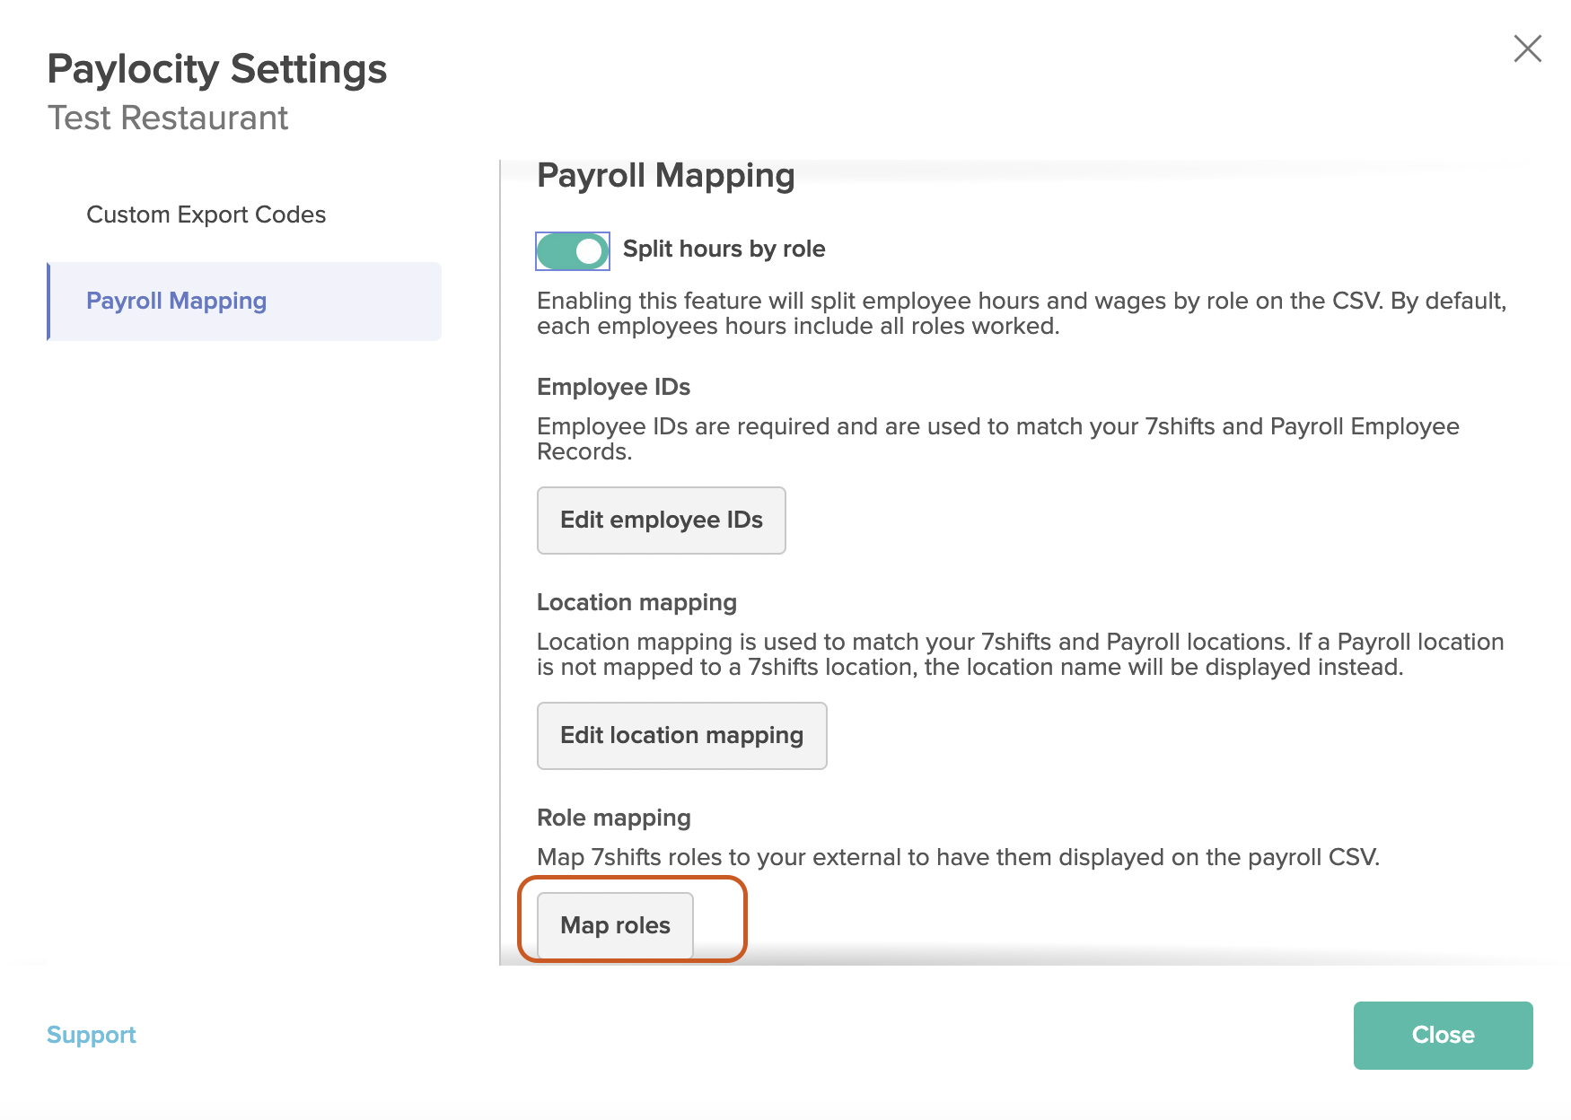Toggle the Split hours by role switch
The width and height of the screenshot is (1571, 1120).
(573, 250)
